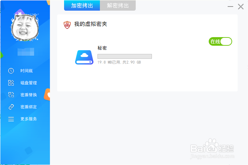The image size is (248, 165).
Task: Open the 秘密 virtual drive icon
Action: pos(84,57)
